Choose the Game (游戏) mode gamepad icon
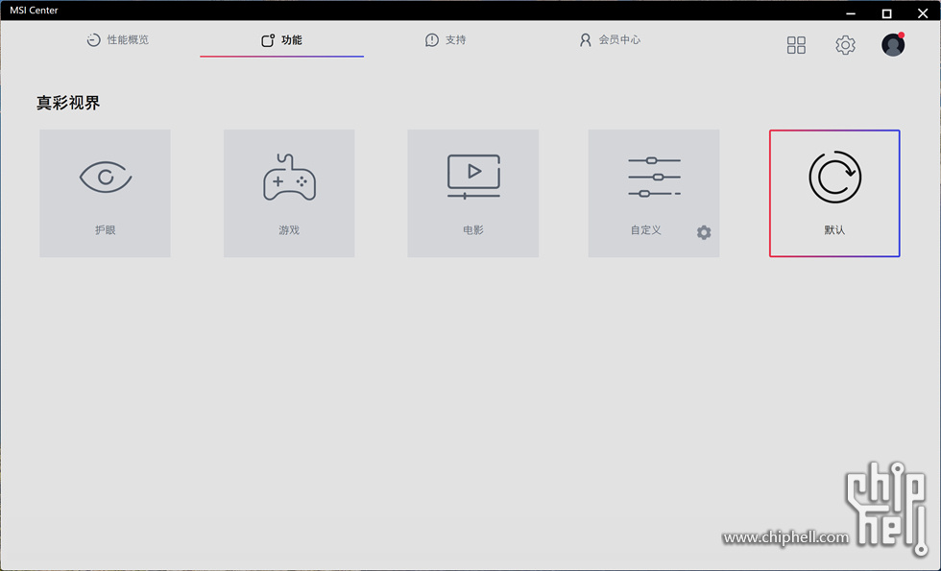Viewport: 941px width, 571px height. click(x=289, y=177)
